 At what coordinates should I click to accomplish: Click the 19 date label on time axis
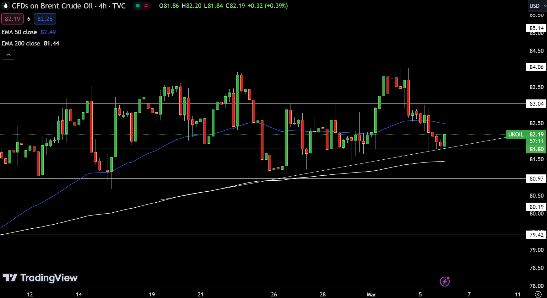[x=152, y=294]
